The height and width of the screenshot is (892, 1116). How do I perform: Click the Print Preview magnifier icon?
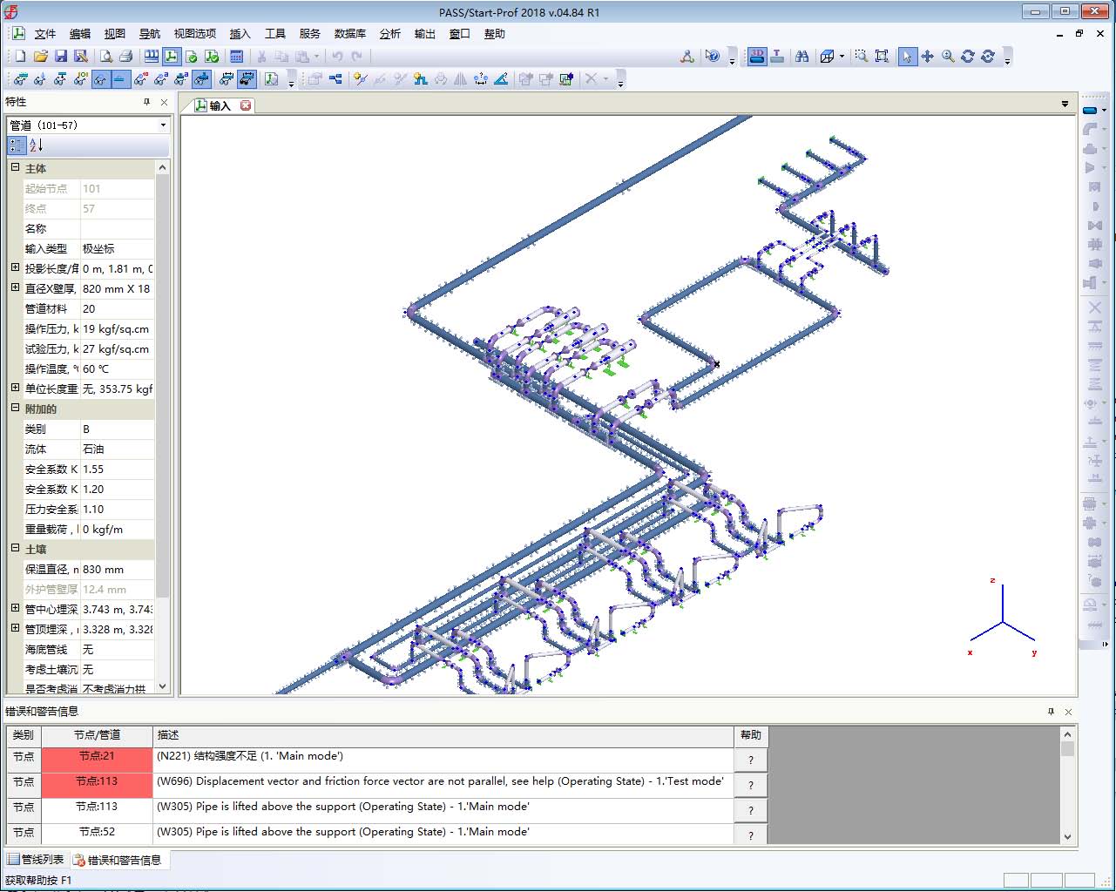[x=105, y=56]
